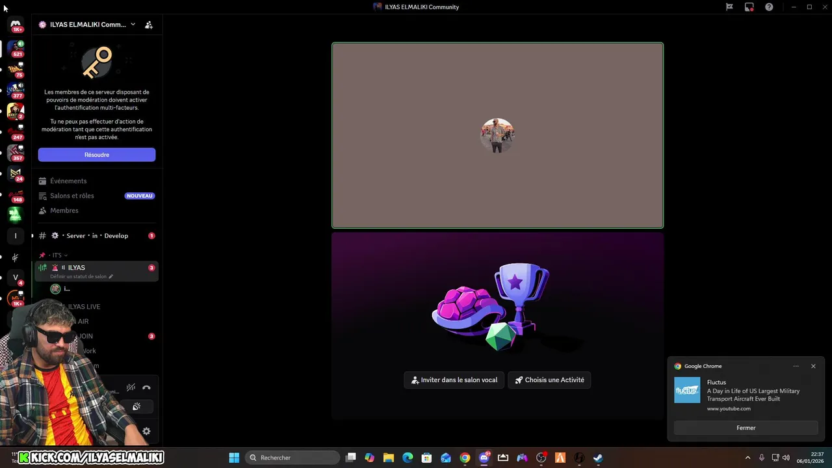
Task: Open server icon with 377 badge
Action: pyautogui.click(x=16, y=90)
